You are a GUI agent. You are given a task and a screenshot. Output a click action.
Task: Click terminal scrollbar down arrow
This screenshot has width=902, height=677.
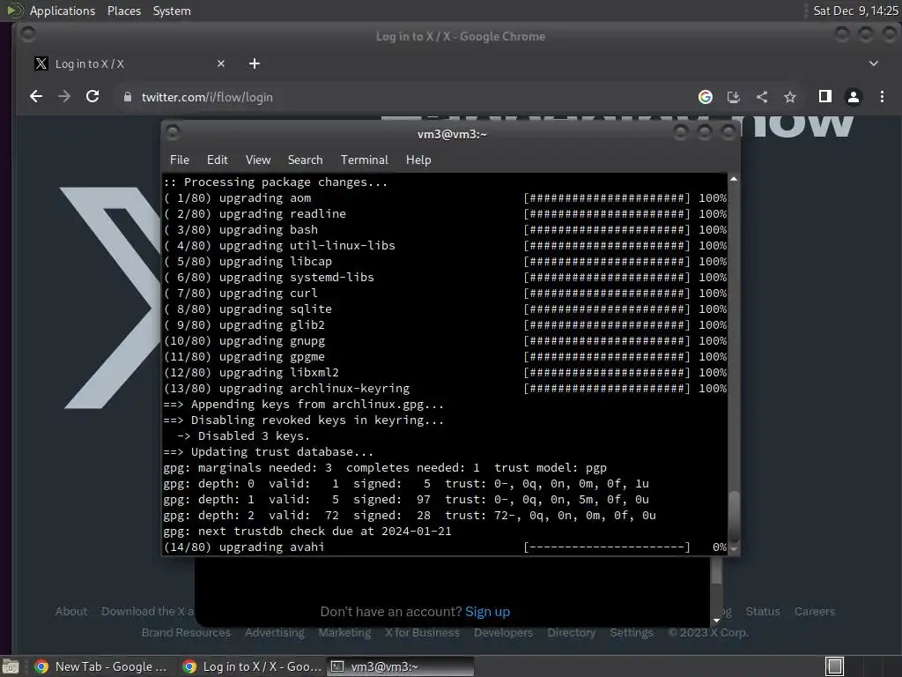[x=734, y=548]
